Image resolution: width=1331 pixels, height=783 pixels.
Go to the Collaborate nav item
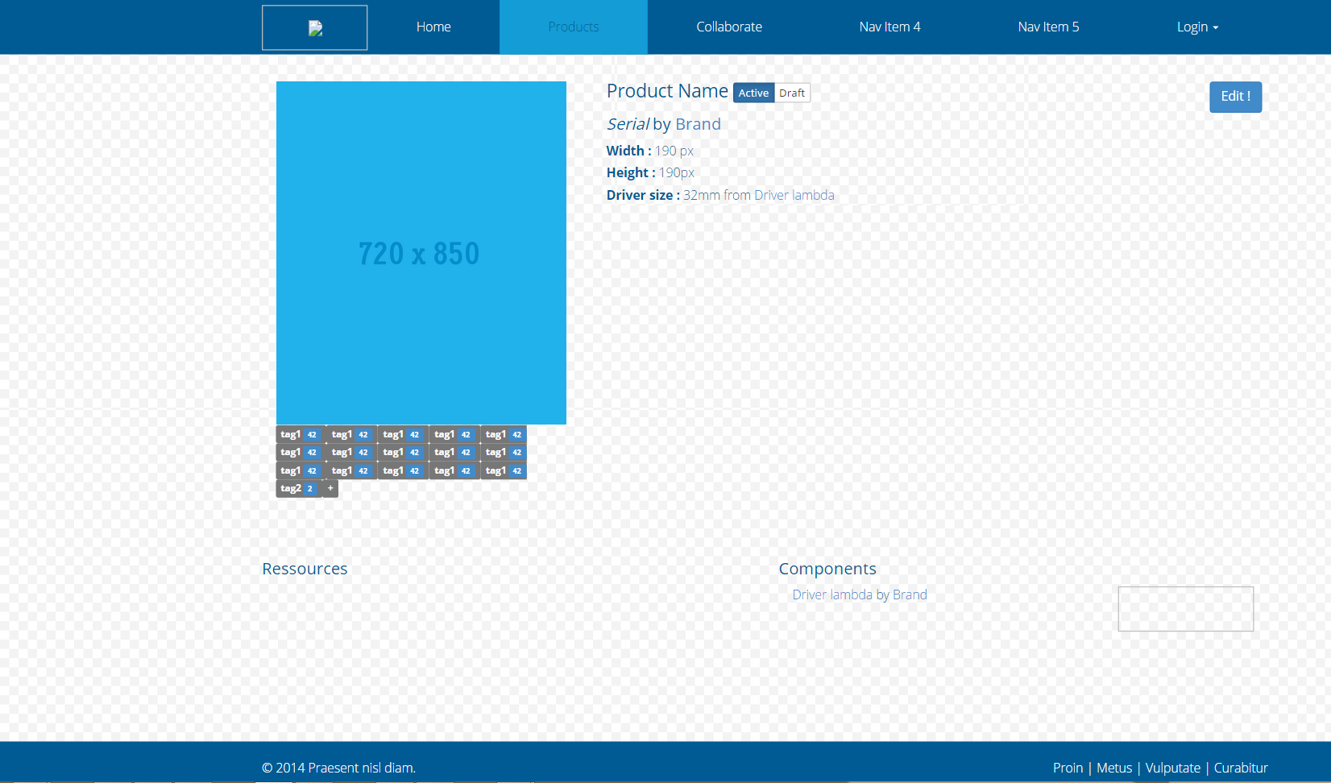click(x=729, y=27)
